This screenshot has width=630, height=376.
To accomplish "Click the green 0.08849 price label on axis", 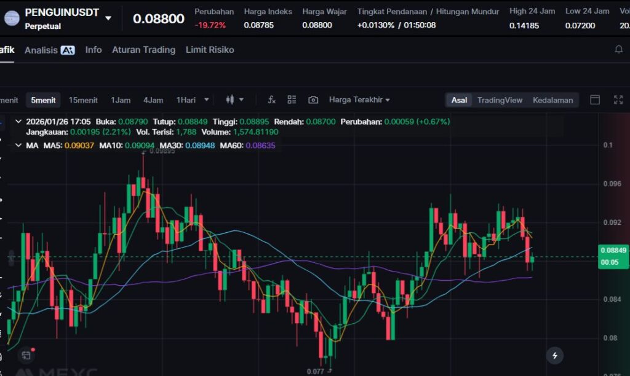I will coord(613,250).
